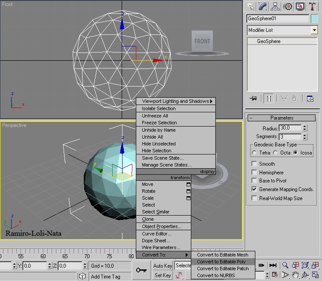Enable Real-World Map Size checkbox

254,198
